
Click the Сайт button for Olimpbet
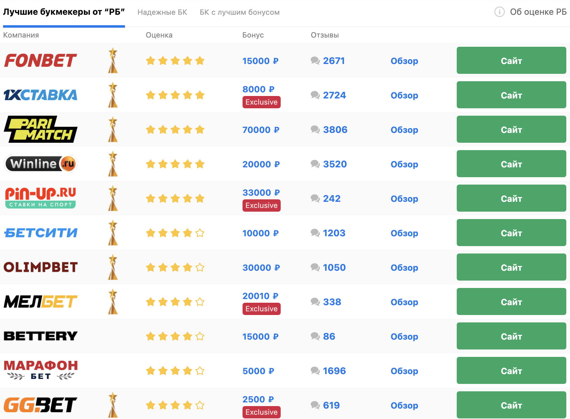(511, 267)
